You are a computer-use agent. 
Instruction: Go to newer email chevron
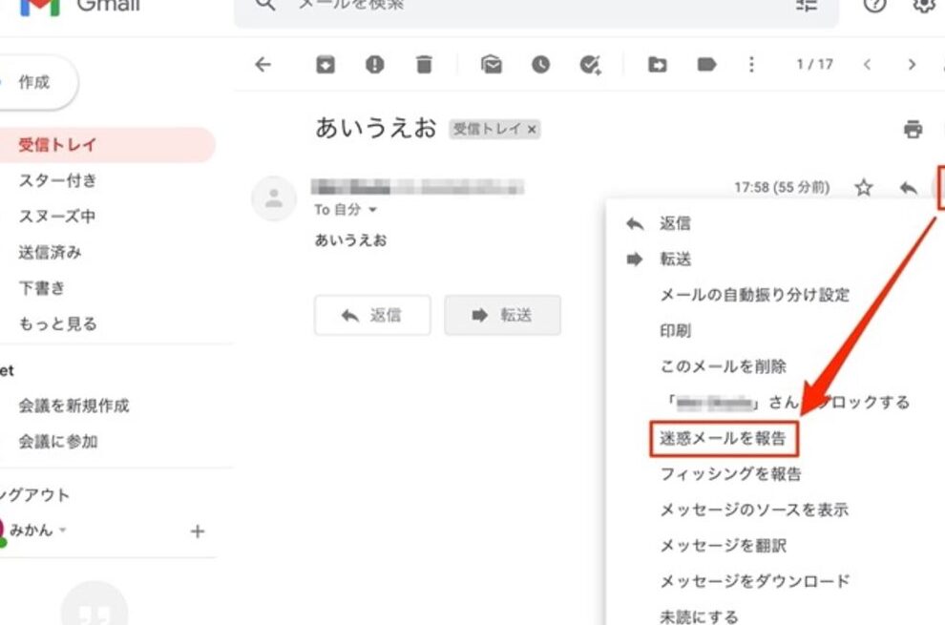(867, 65)
